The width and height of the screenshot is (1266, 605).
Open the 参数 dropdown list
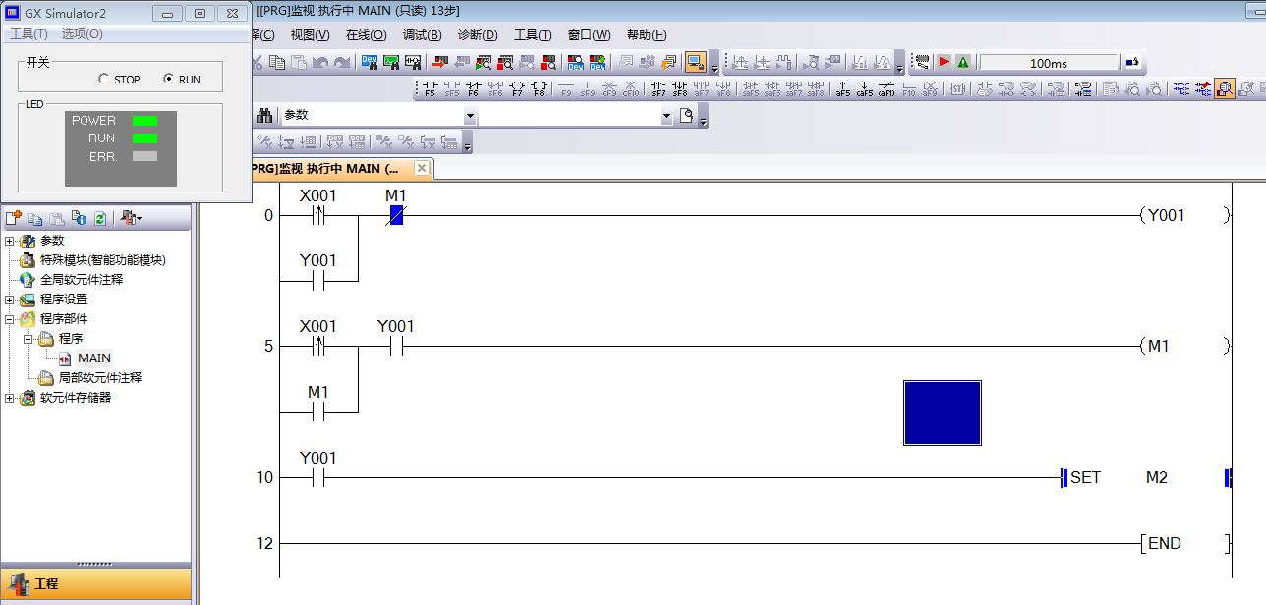(470, 116)
